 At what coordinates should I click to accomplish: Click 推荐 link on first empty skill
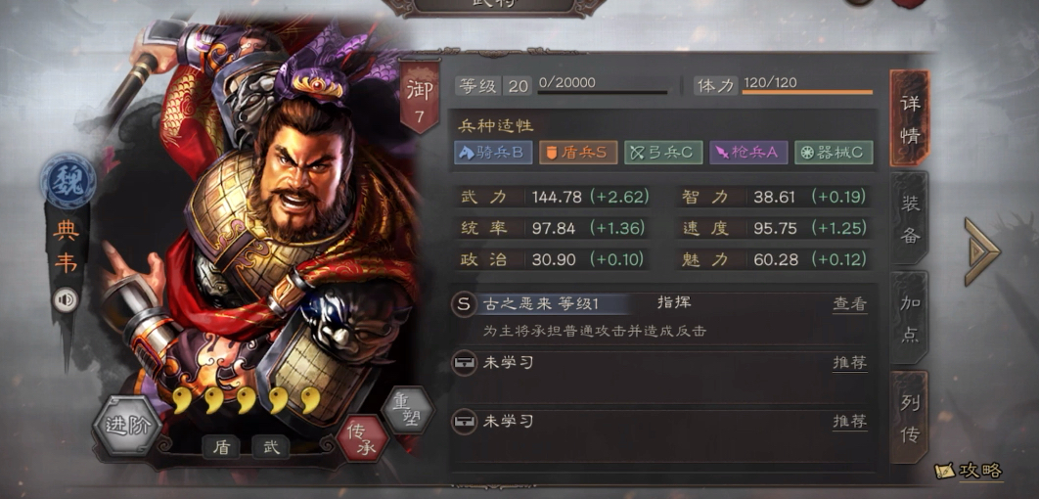tap(849, 362)
